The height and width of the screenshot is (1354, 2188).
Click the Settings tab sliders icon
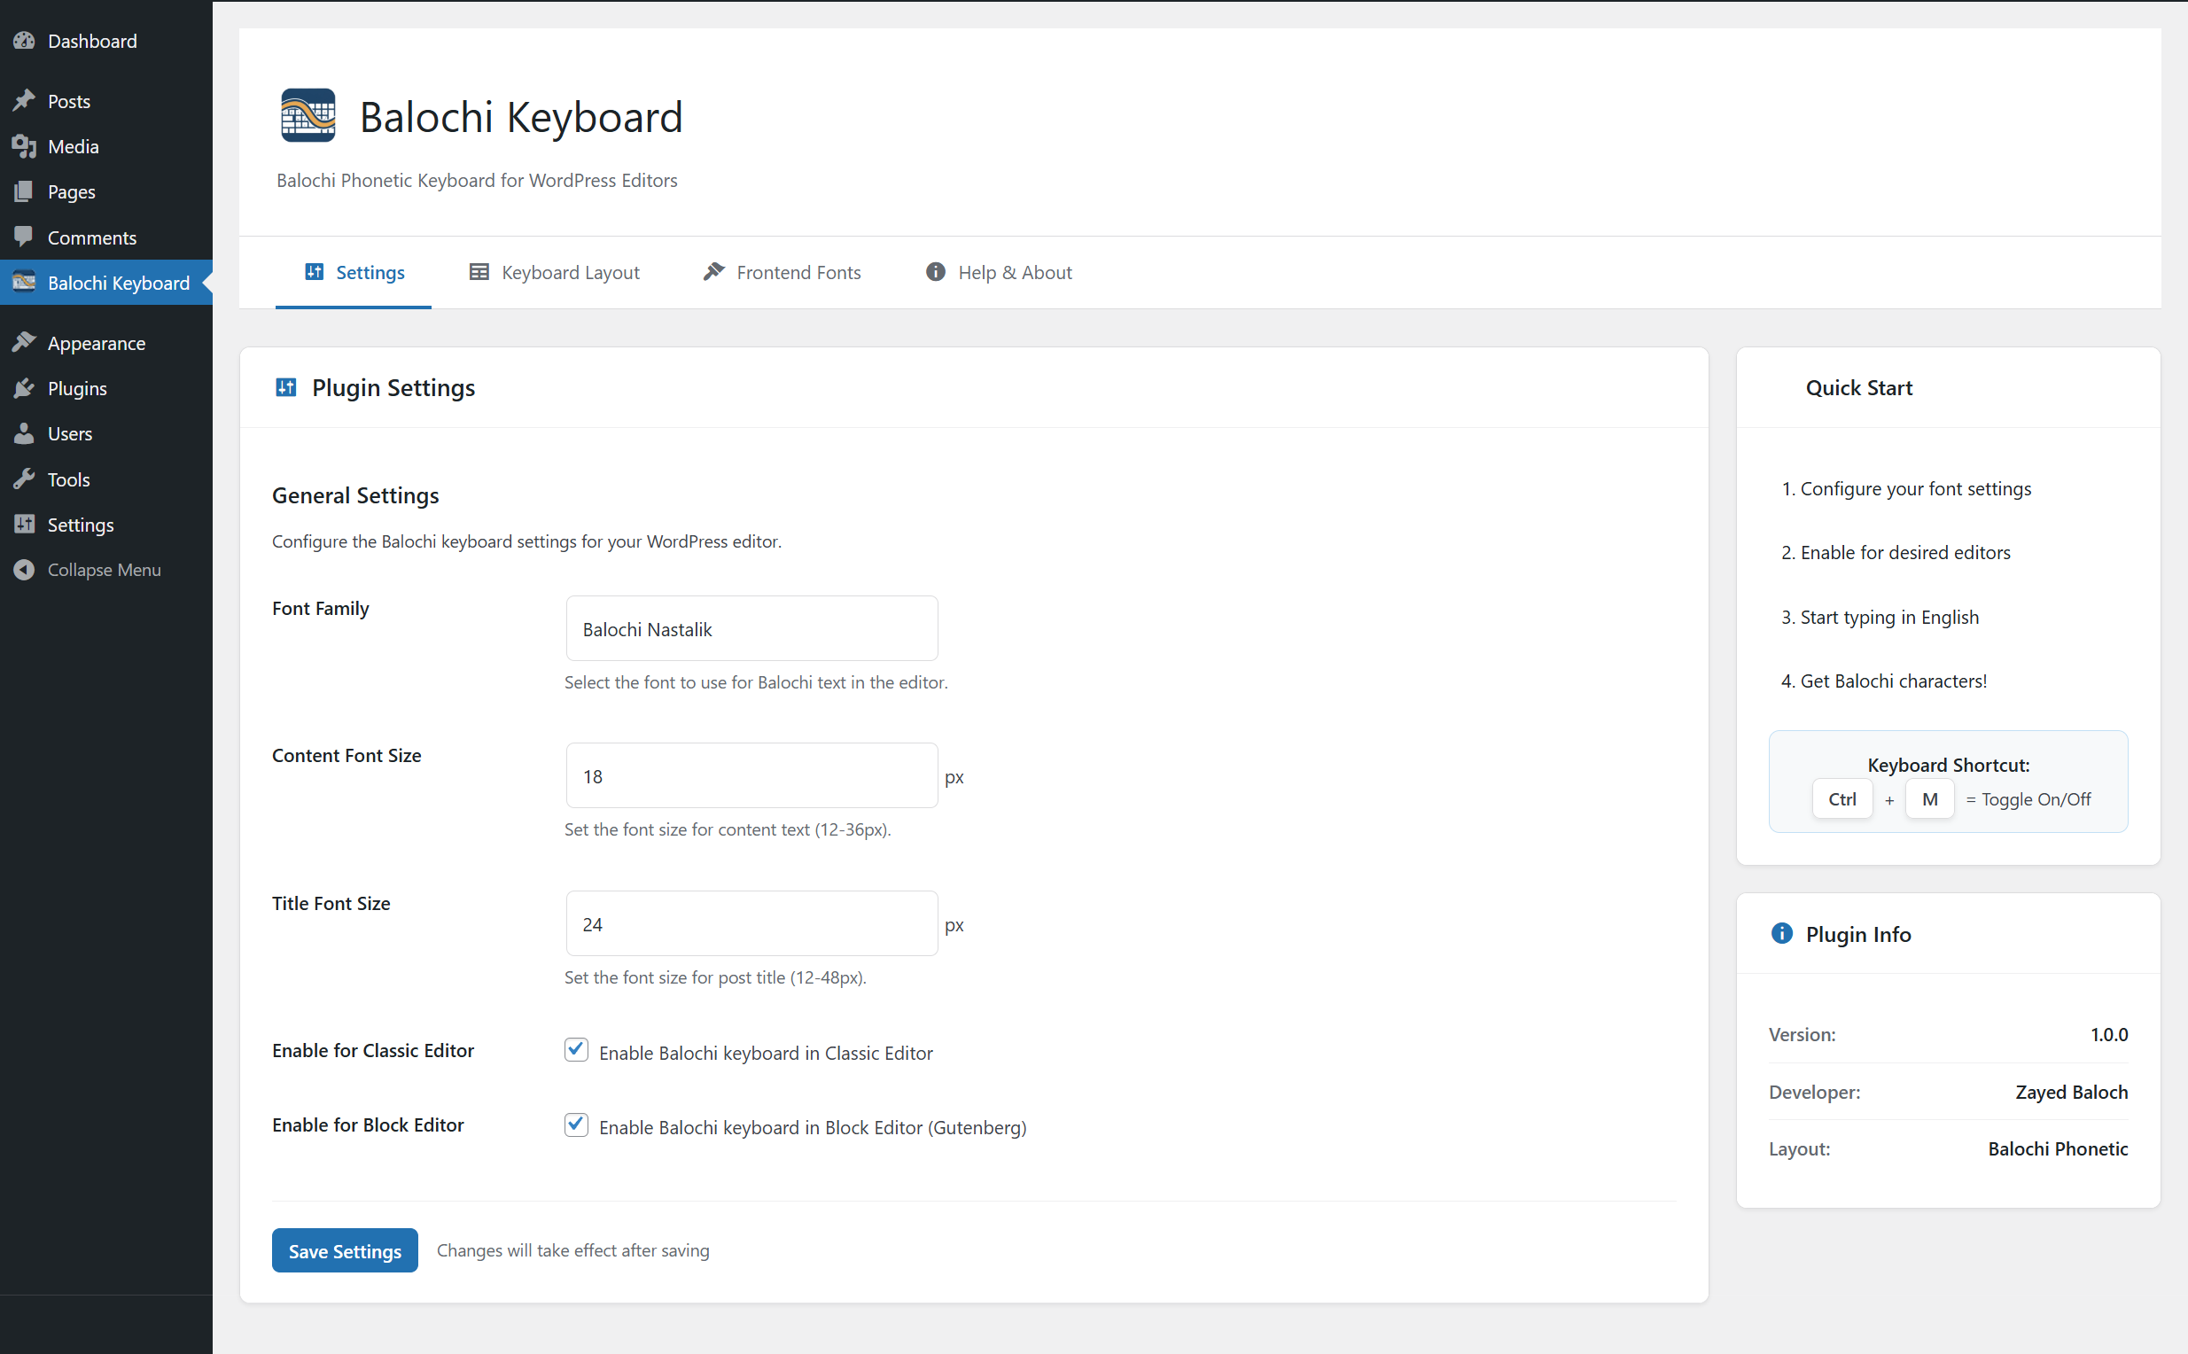coord(315,272)
